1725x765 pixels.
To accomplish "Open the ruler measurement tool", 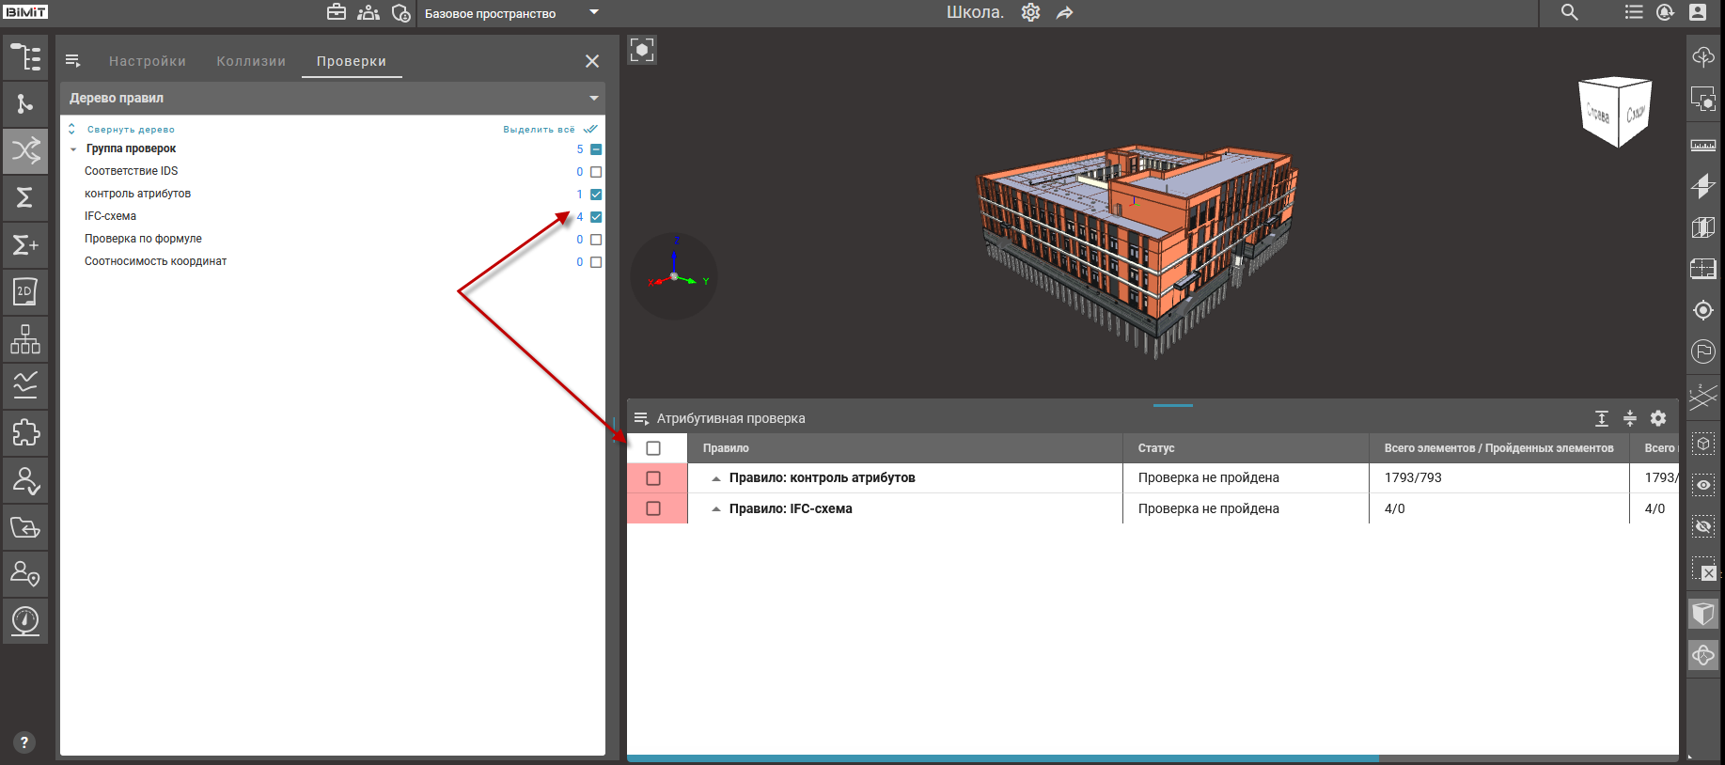I will tap(1702, 146).
